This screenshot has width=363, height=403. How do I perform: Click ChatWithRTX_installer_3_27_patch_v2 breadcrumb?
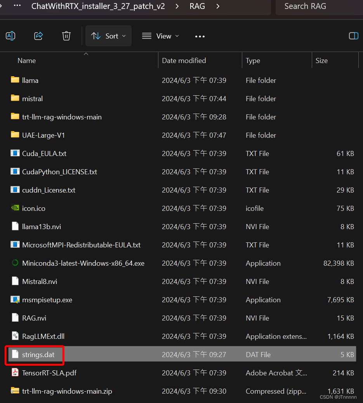(x=98, y=6)
